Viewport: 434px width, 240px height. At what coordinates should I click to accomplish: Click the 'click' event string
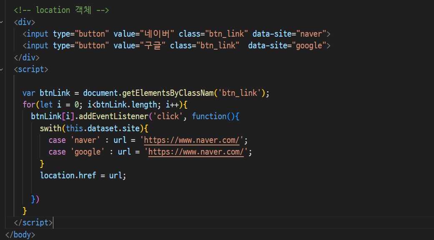[x=168, y=116]
